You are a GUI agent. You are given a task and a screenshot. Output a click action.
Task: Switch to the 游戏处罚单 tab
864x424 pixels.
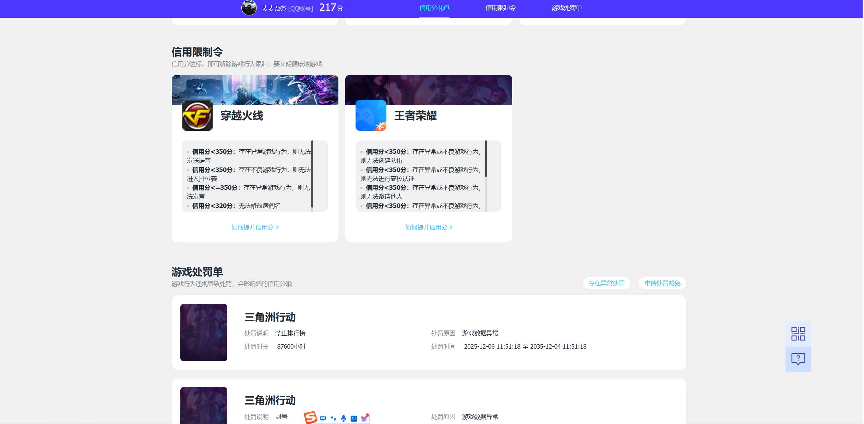pos(567,8)
